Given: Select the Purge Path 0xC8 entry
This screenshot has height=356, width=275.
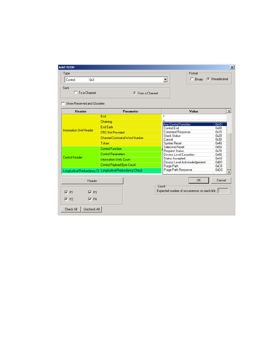Looking at the screenshot, I should (x=195, y=166).
